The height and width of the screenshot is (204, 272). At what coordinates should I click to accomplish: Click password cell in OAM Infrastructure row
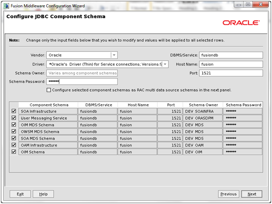[x=243, y=145]
